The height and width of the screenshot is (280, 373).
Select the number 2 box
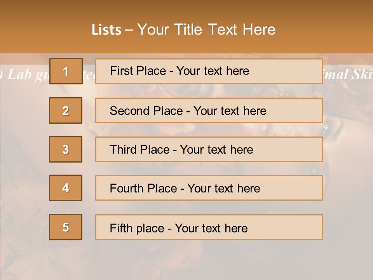click(66, 110)
